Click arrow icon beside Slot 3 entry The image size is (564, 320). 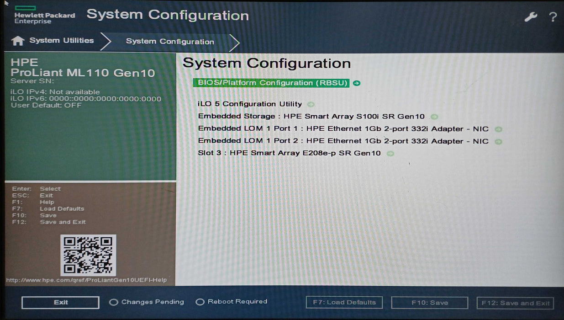point(390,154)
